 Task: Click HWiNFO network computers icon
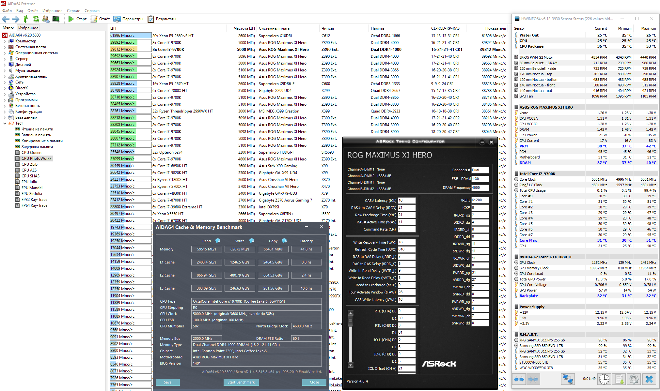click(568, 379)
